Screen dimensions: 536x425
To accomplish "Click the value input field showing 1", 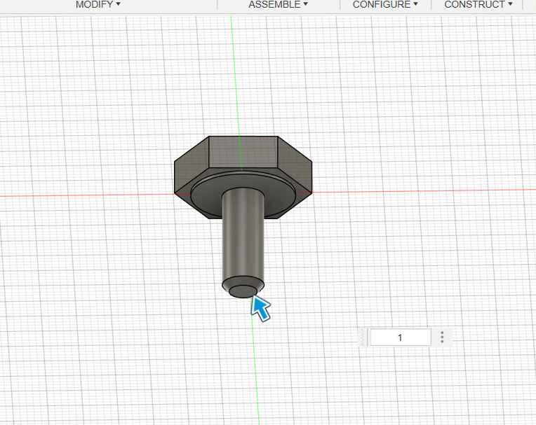I will (401, 337).
